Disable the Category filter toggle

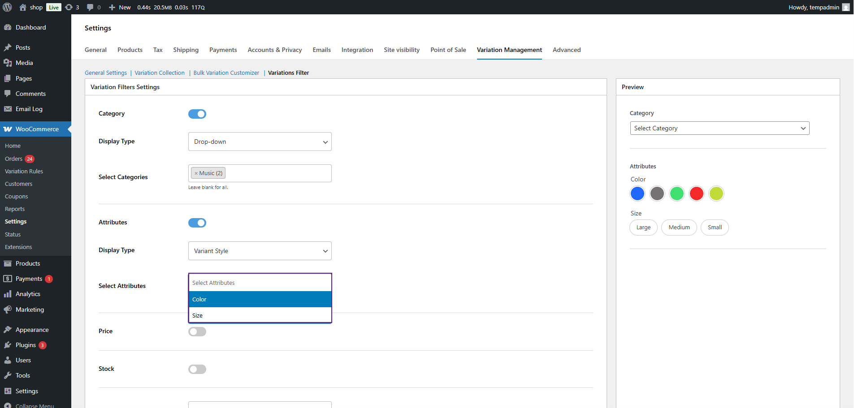[197, 114]
